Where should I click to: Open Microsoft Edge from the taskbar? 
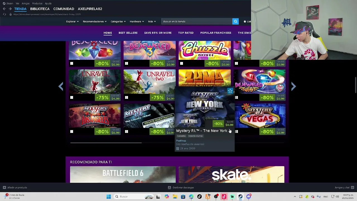pyautogui.click(x=191, y=197)
